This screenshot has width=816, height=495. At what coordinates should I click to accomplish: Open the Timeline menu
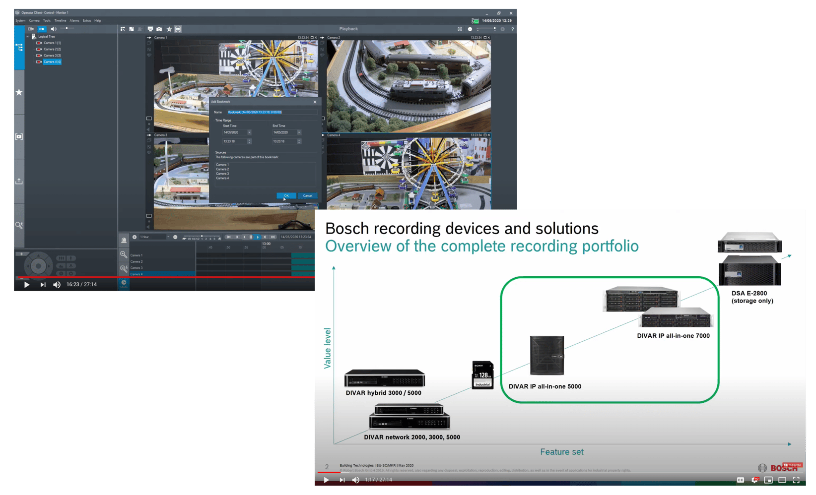point(60,20)
